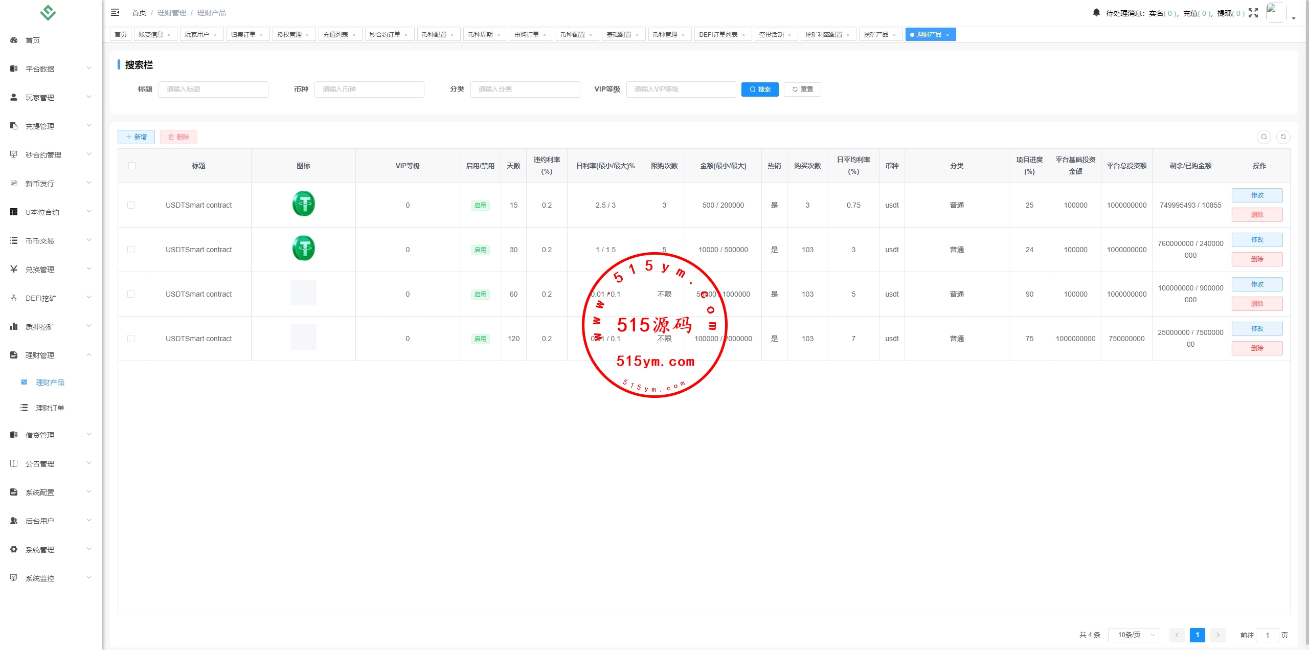Check the 15-day product row checkbox
This screenshot has width=1309, height=650.
pos(131,205)
